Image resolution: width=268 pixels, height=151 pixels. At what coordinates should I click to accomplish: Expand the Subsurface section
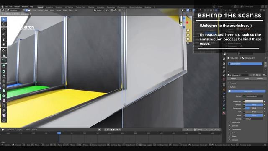tap(235, 122)
